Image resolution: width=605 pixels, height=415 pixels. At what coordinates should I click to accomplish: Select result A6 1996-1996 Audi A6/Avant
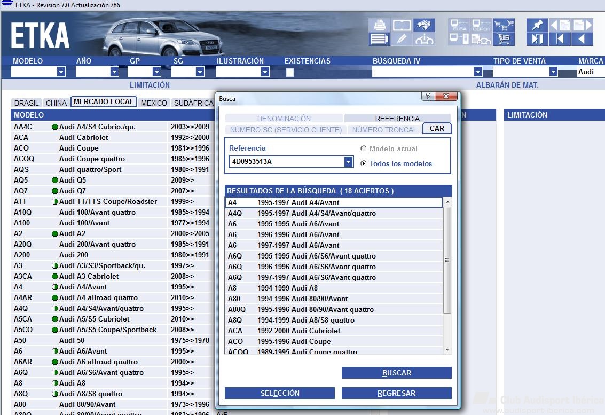[x=334, y=234]
